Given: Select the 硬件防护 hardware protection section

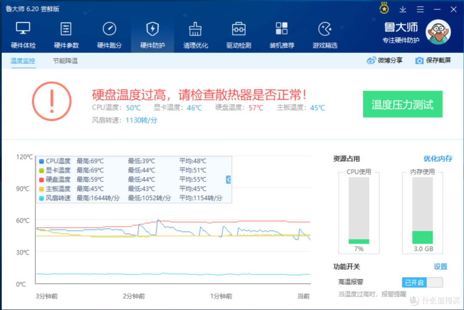Looking at the screenshot, I should click(x=153, y=35).
